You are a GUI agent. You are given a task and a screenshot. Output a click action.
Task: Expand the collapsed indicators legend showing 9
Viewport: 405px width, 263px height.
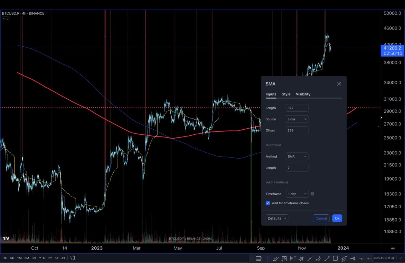click(6, 19)
